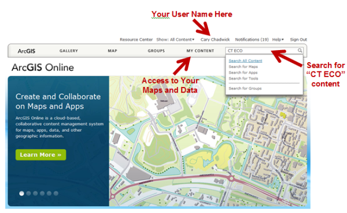
Task: Choose Search for Maps option
Action: click(243, 67)
